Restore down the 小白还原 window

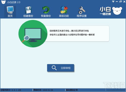tap(120, 2)
